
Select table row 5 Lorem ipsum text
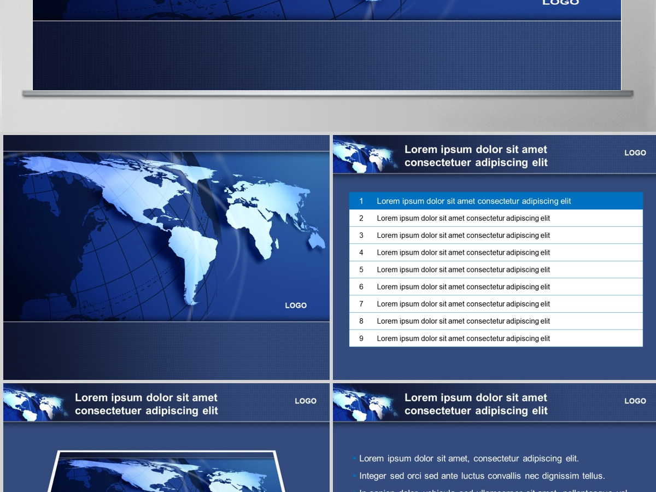[x=463, y=270]
